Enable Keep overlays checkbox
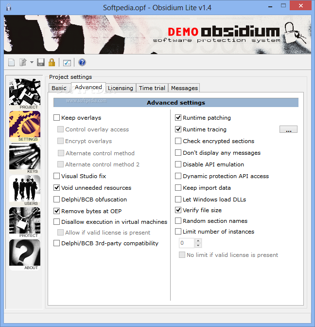The width and height of the screenshot is (315, 327). point(57,118)
